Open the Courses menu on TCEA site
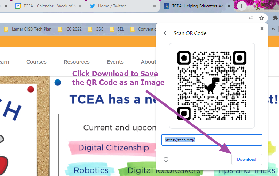 [37, 62]
